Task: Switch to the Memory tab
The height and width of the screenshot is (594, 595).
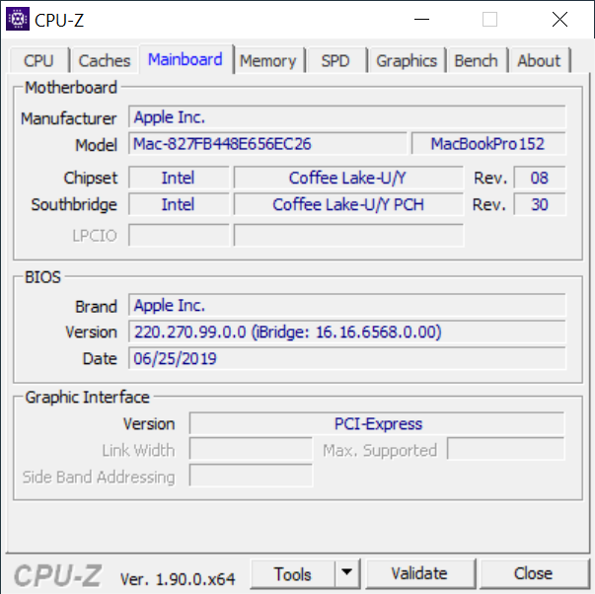Action: click(268, 61)
